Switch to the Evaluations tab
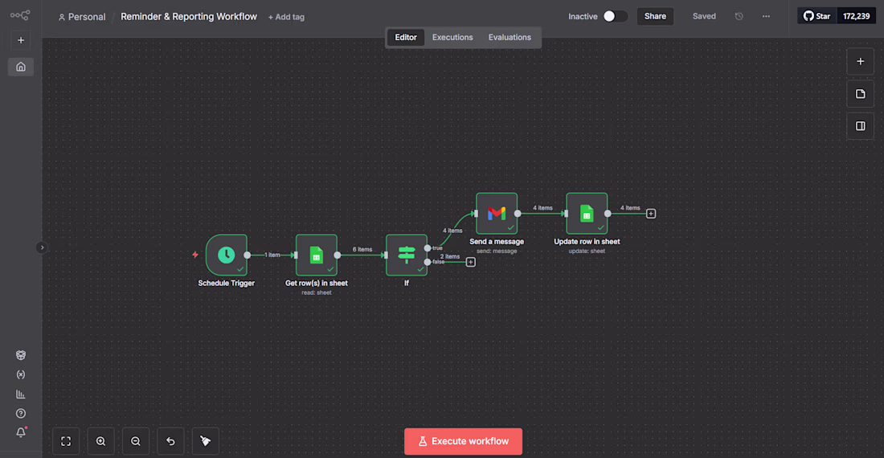This screenshot has height=458, width=884. coord(510,37)
